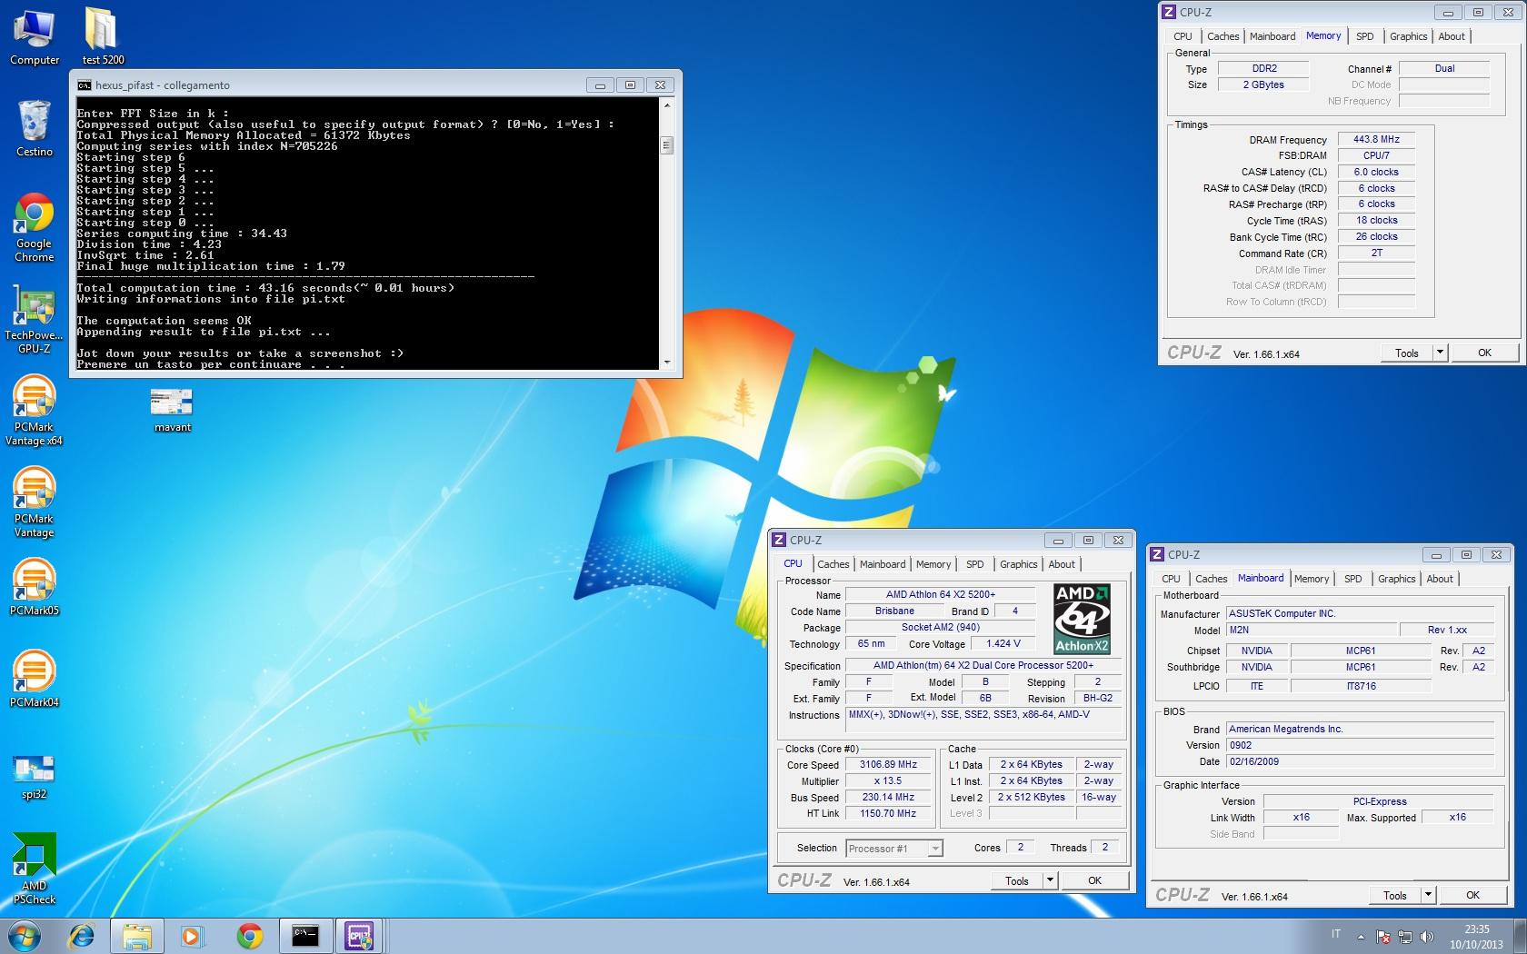Open About tab in Mainboard CPU-Z window

[x=1440, y=579]
